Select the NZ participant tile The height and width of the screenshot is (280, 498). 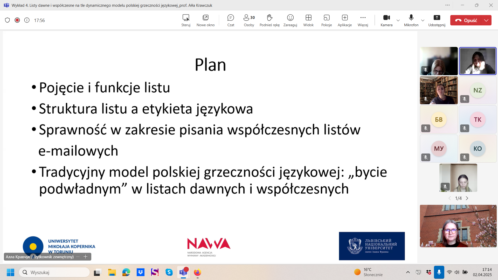tap(478, 90)
